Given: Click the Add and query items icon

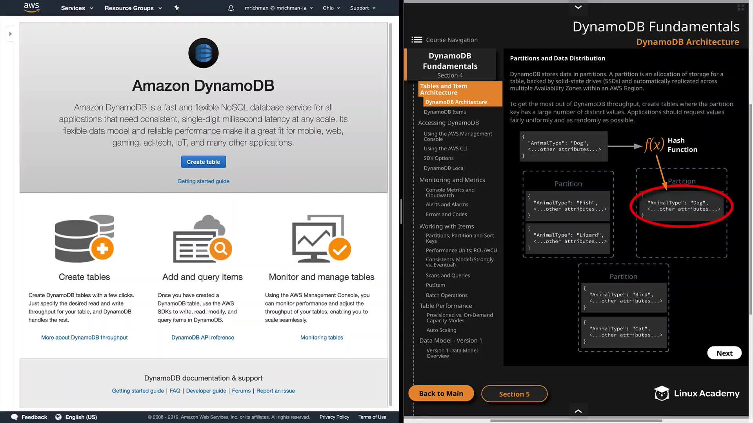Looking at the screenshot, I should point(202,239).
